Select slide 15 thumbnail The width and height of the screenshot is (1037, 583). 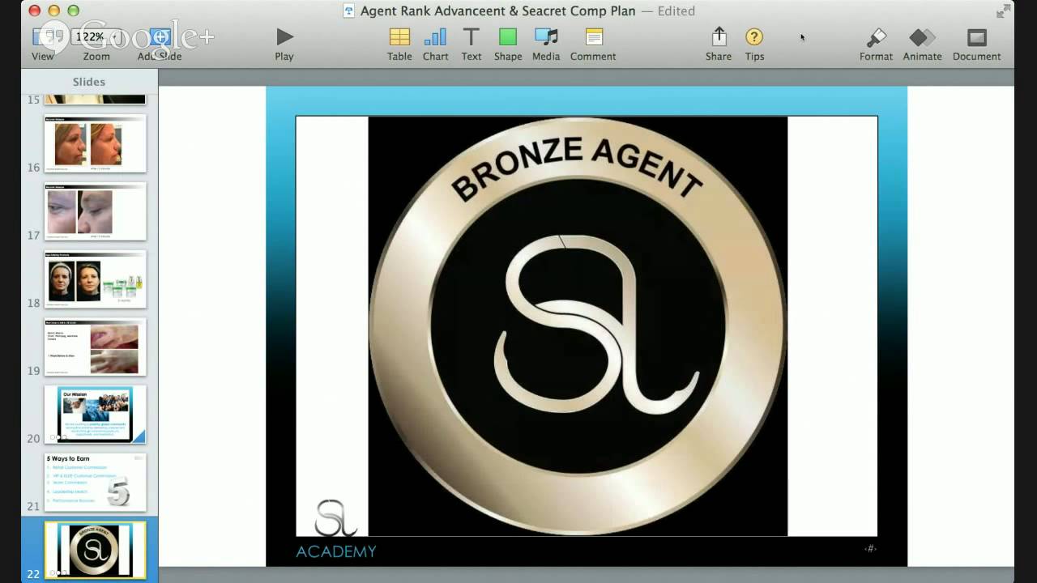(x=95, y=100)
